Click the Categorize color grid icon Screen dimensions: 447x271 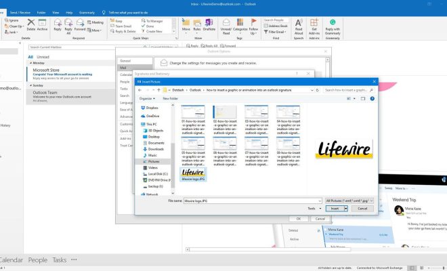point(240,22)
